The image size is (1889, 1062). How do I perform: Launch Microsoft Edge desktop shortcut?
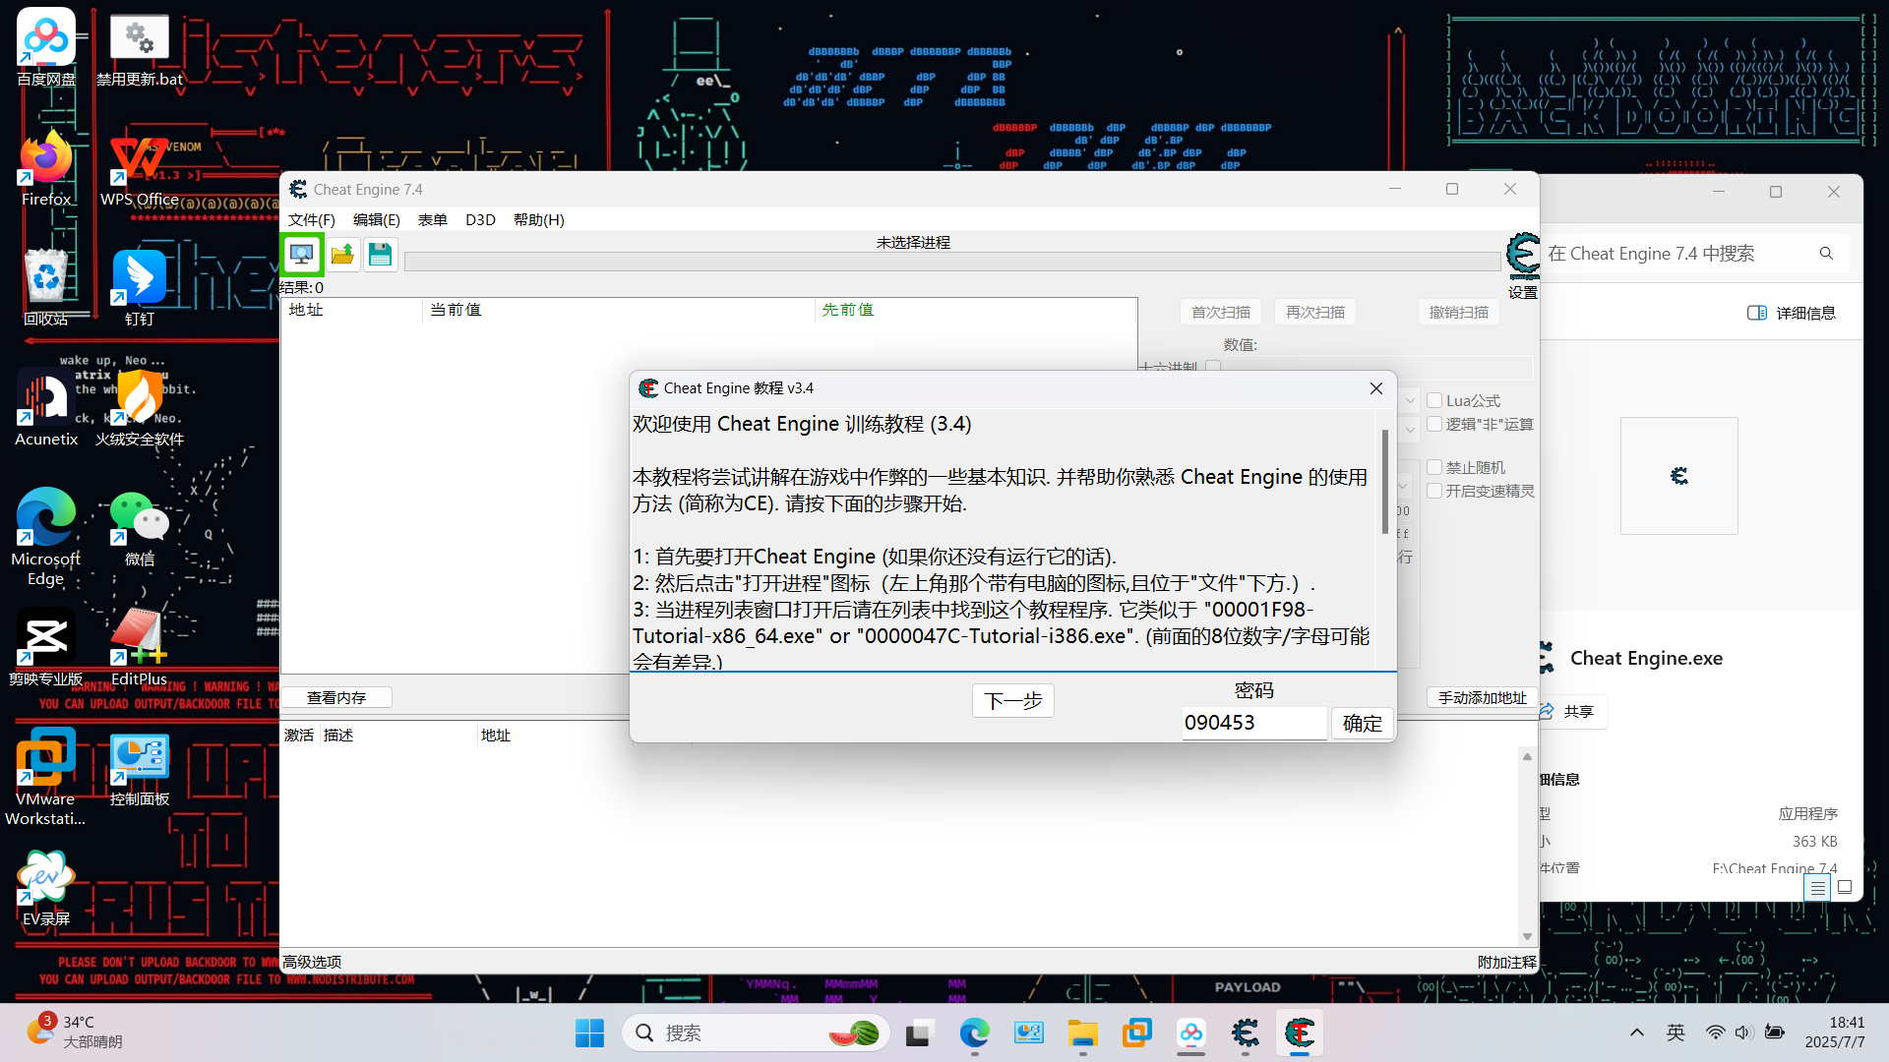[x=46, y=536]
